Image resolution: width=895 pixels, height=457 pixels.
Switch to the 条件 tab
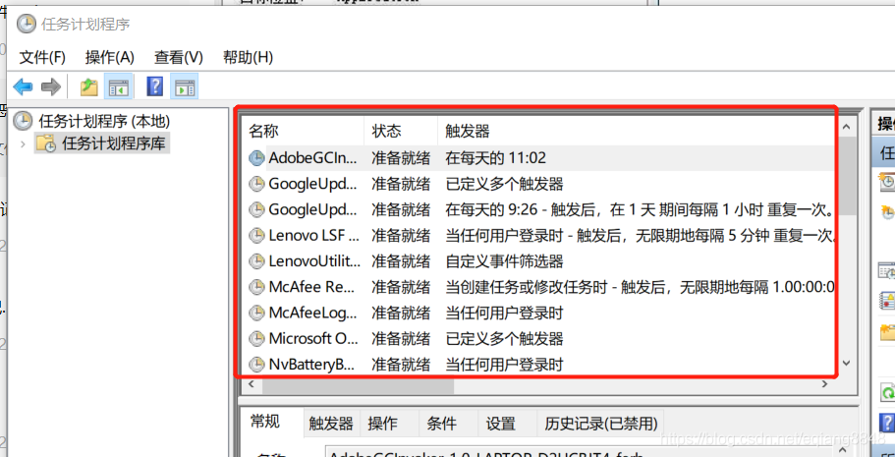pyautogui.click(x=441, y=424)
